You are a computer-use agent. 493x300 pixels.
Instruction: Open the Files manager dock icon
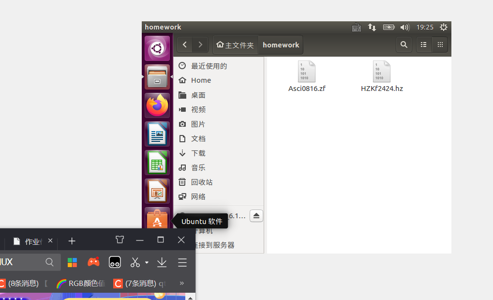[157, 77]
